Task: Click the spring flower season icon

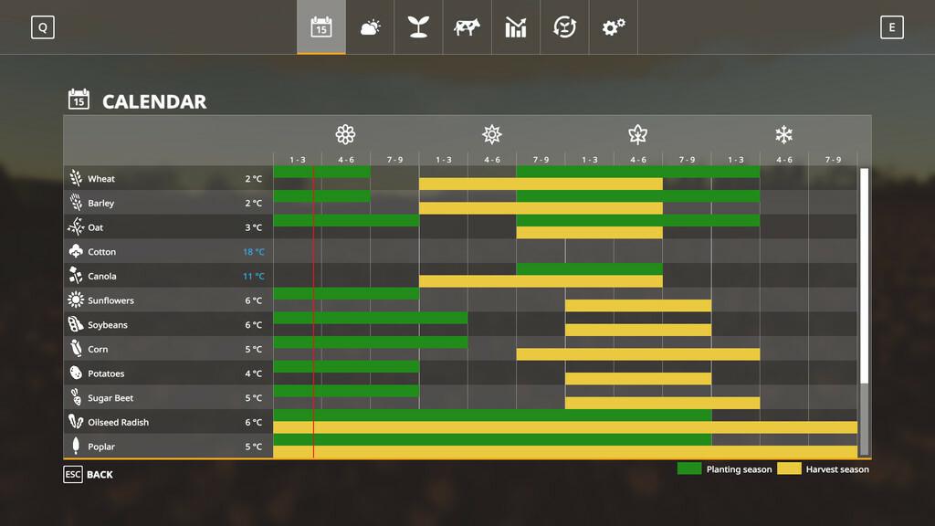Action: (345, 135)
